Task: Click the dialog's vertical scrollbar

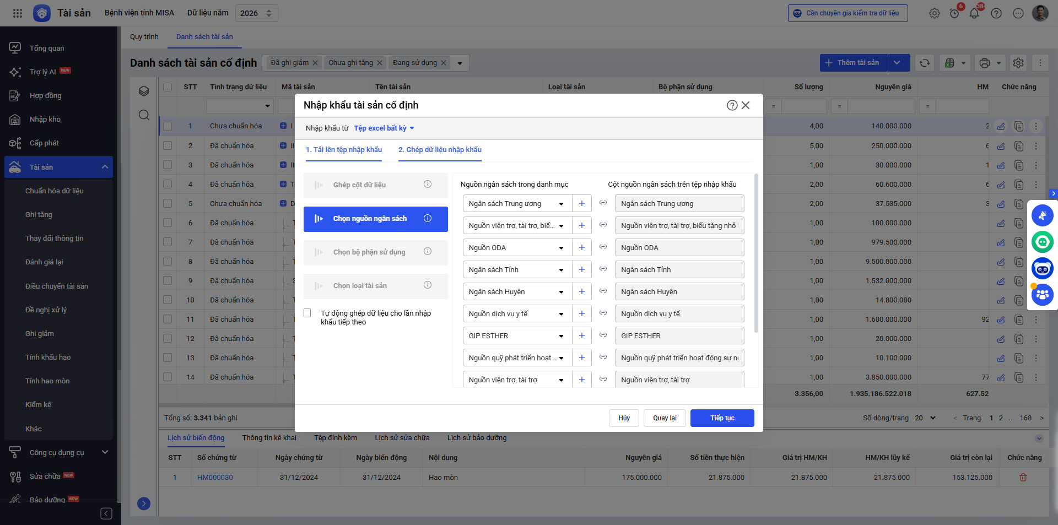Action: click(x=756, y=253)
